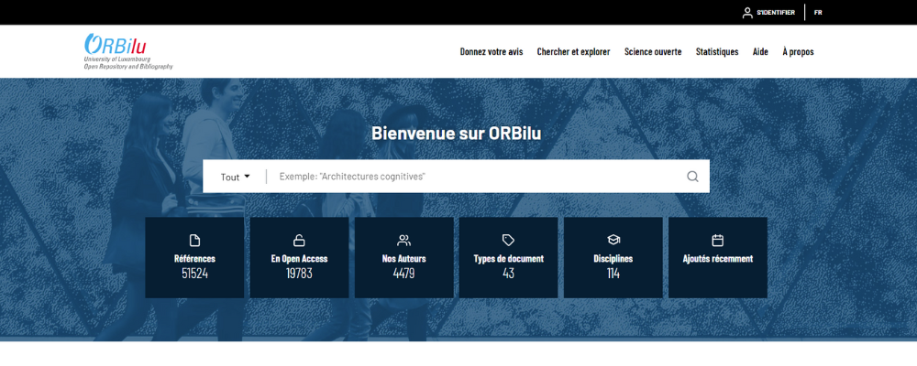The image size is (917, 366).
Task: Open the Chercher et explorer menu
Action: tap(573, 51)
